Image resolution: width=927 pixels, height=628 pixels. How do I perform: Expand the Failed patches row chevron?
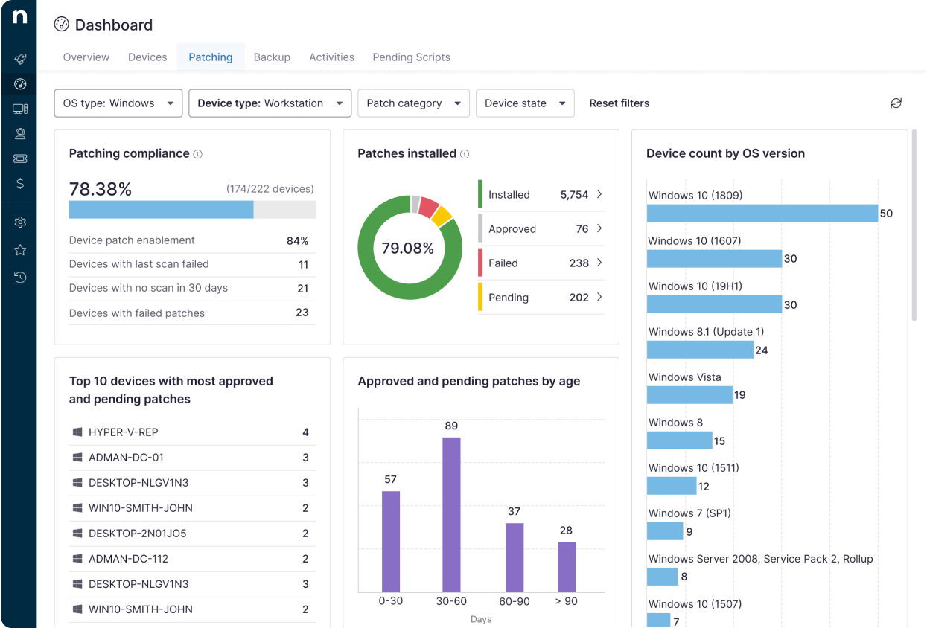(x=599, y=263)
